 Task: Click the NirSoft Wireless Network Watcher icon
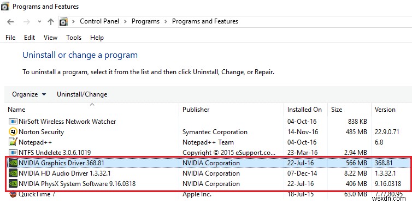point(13,122)
